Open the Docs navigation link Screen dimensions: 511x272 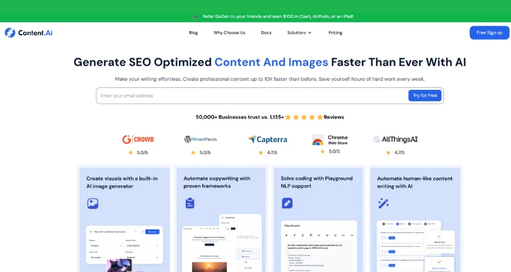point(266,32)
